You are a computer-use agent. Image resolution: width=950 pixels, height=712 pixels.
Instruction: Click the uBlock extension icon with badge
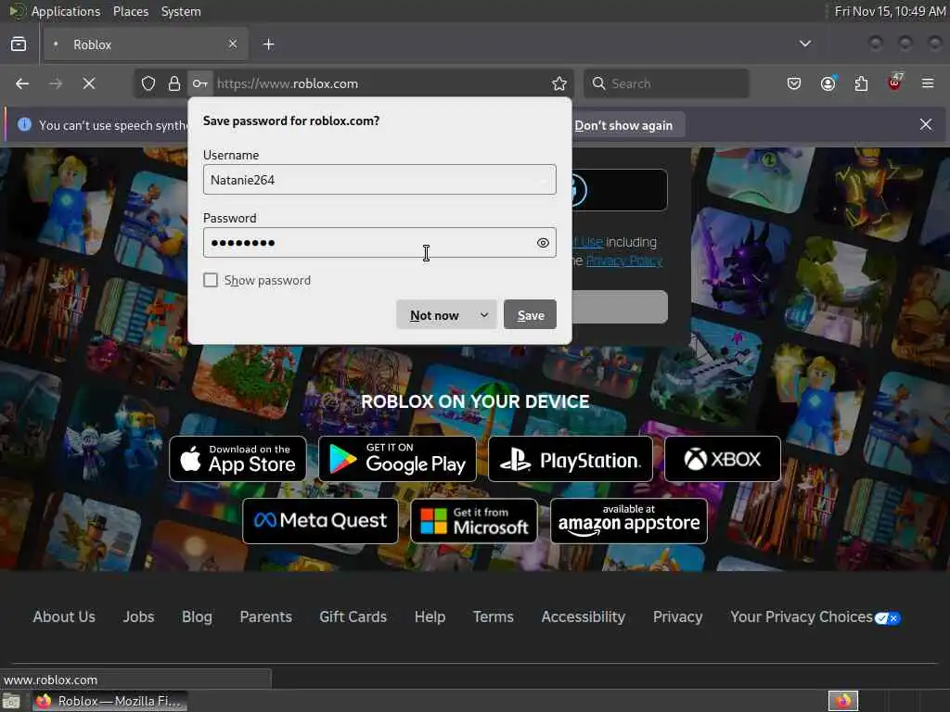tap(895, 82)
